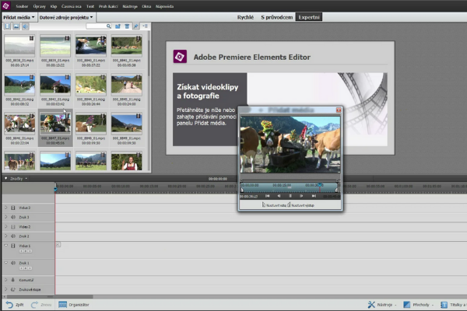This screenshot has width=467, height=311.
Task: Open the Přidat média dropdown
Action: [19, 17]
